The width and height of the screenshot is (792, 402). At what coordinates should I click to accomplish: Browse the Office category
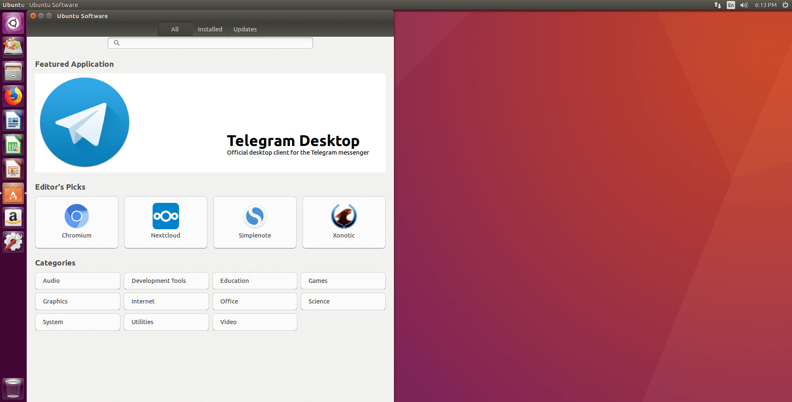255,301
